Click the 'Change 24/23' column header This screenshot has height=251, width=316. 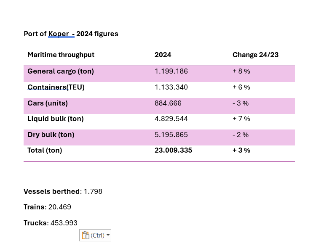pos(256,55)
